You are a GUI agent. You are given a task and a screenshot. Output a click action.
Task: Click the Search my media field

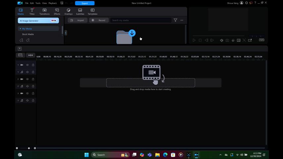(141, 20)
